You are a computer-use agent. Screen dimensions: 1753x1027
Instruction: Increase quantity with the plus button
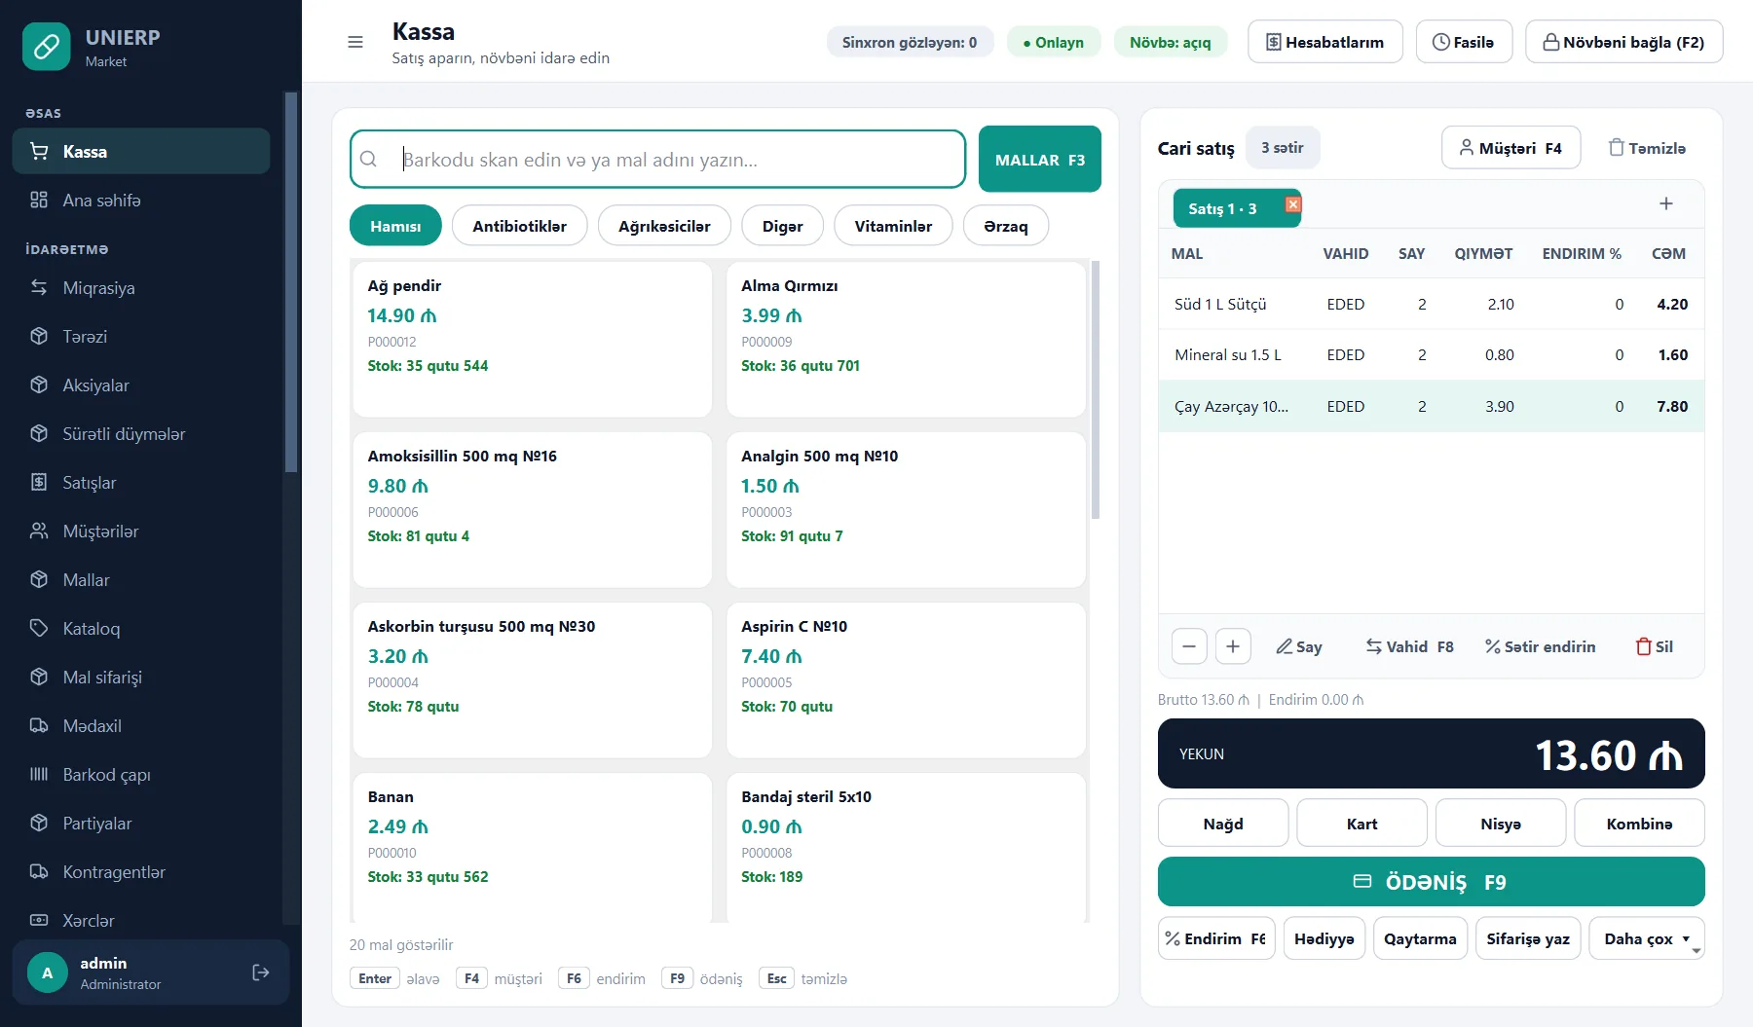[x=1233, y=646]
